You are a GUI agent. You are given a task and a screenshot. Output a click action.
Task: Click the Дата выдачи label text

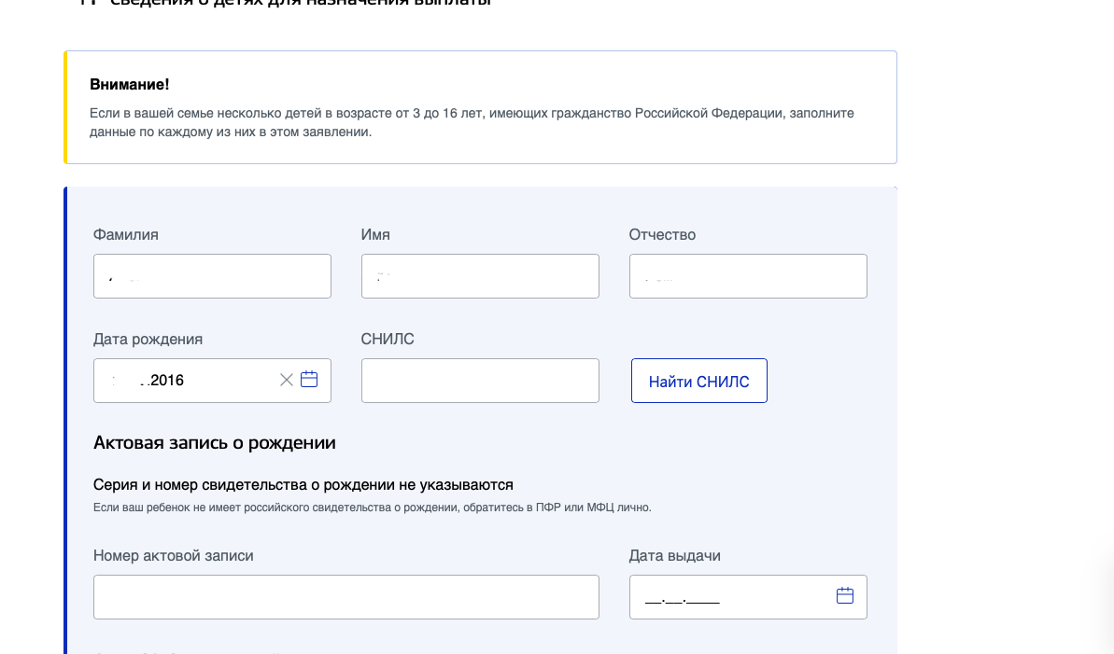tap(674, 556)
